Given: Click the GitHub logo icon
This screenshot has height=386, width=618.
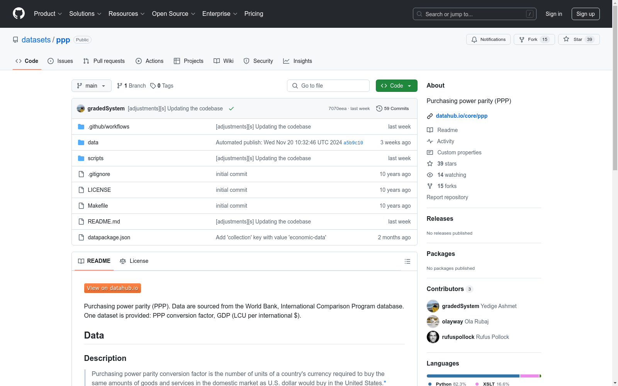Looking at the screenshot, I should pyautogui.click(x=19, y=14).
